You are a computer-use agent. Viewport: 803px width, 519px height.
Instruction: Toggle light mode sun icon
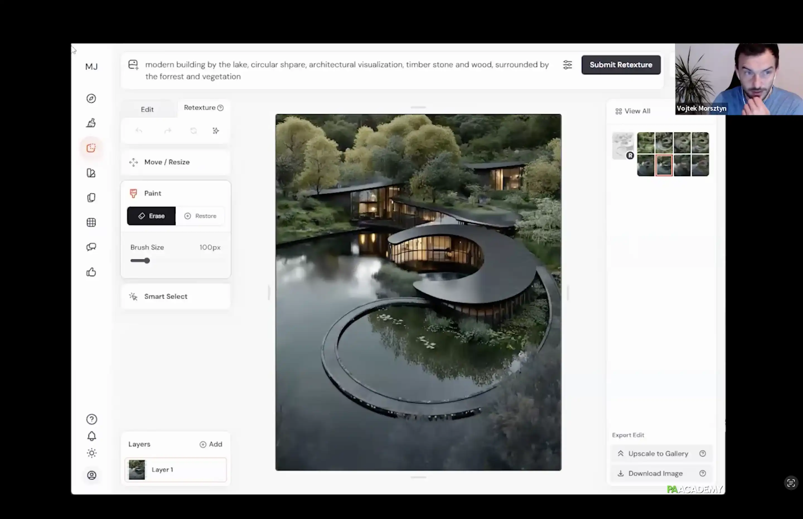pos(91,453)
